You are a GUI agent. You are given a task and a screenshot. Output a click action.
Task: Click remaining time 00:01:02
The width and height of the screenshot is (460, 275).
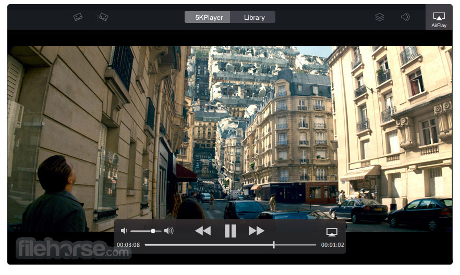(x=332, y=245)
